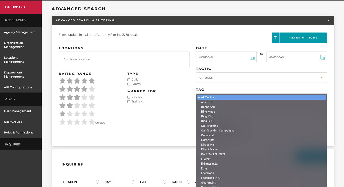Pick DuckDuckGo SEO option
The image size is (344, 187).
(262, 154)
